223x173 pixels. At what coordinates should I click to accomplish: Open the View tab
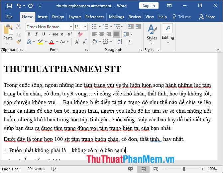pos(150,17)
